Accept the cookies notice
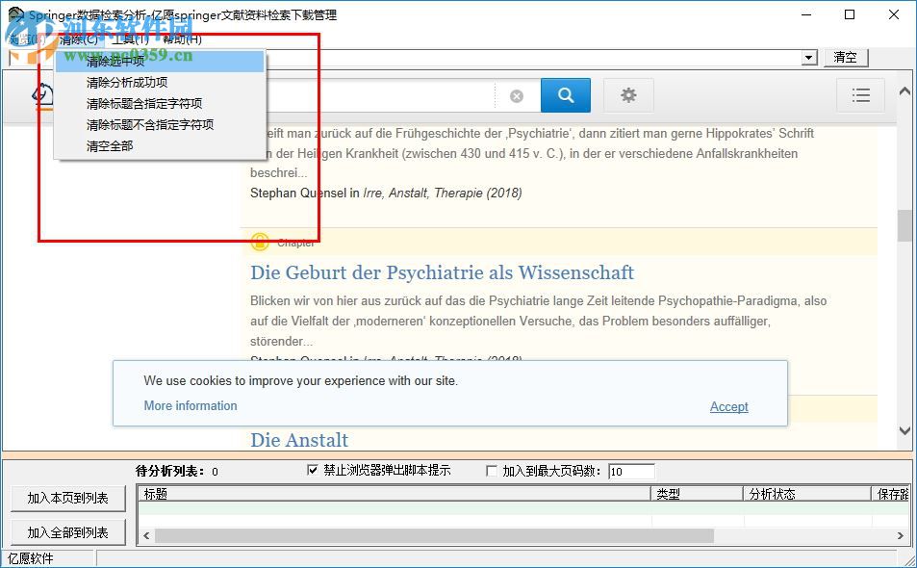This screenshot has height=568, width=917. point(728,406)
